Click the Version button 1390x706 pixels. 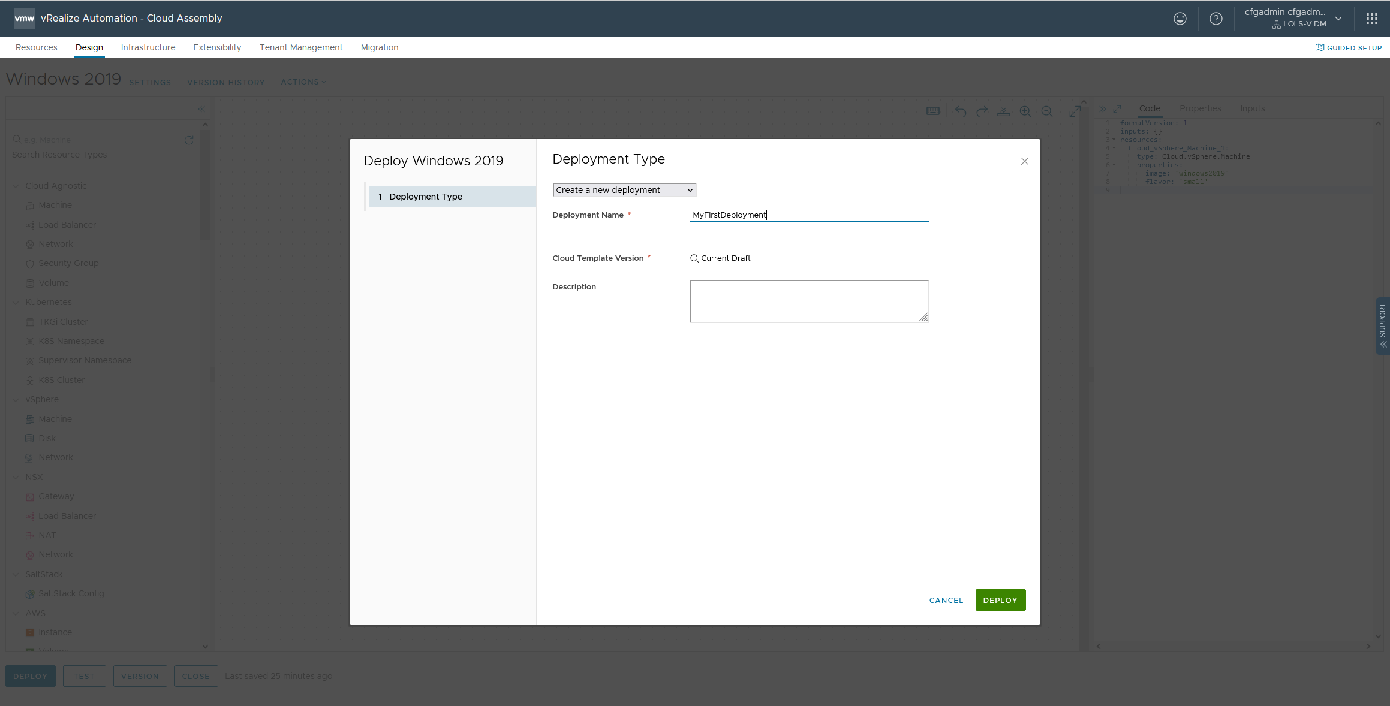[140, 676]
